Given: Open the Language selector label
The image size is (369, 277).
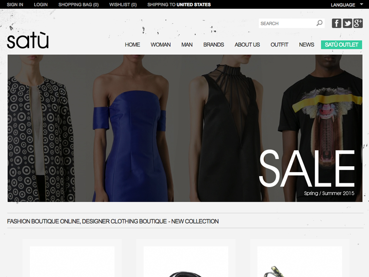Looking at the screenshot, I should pos(343,5).
